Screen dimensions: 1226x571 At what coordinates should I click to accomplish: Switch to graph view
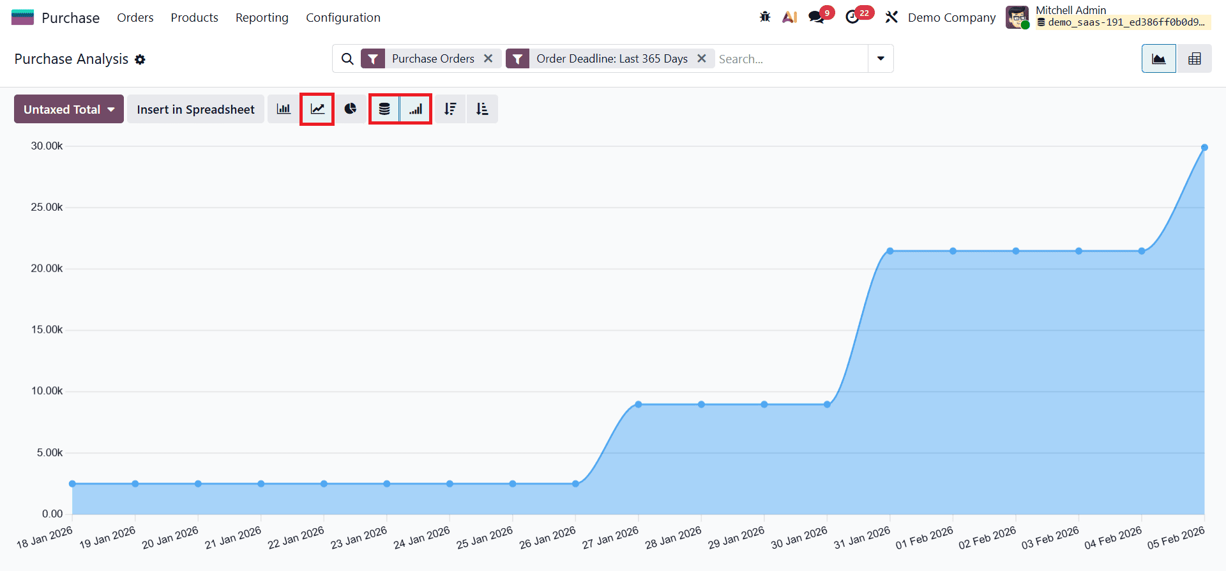[1159, 59]
